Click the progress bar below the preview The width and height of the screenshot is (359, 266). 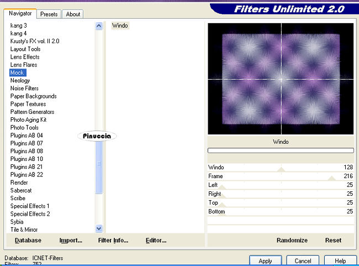point(281,150)
